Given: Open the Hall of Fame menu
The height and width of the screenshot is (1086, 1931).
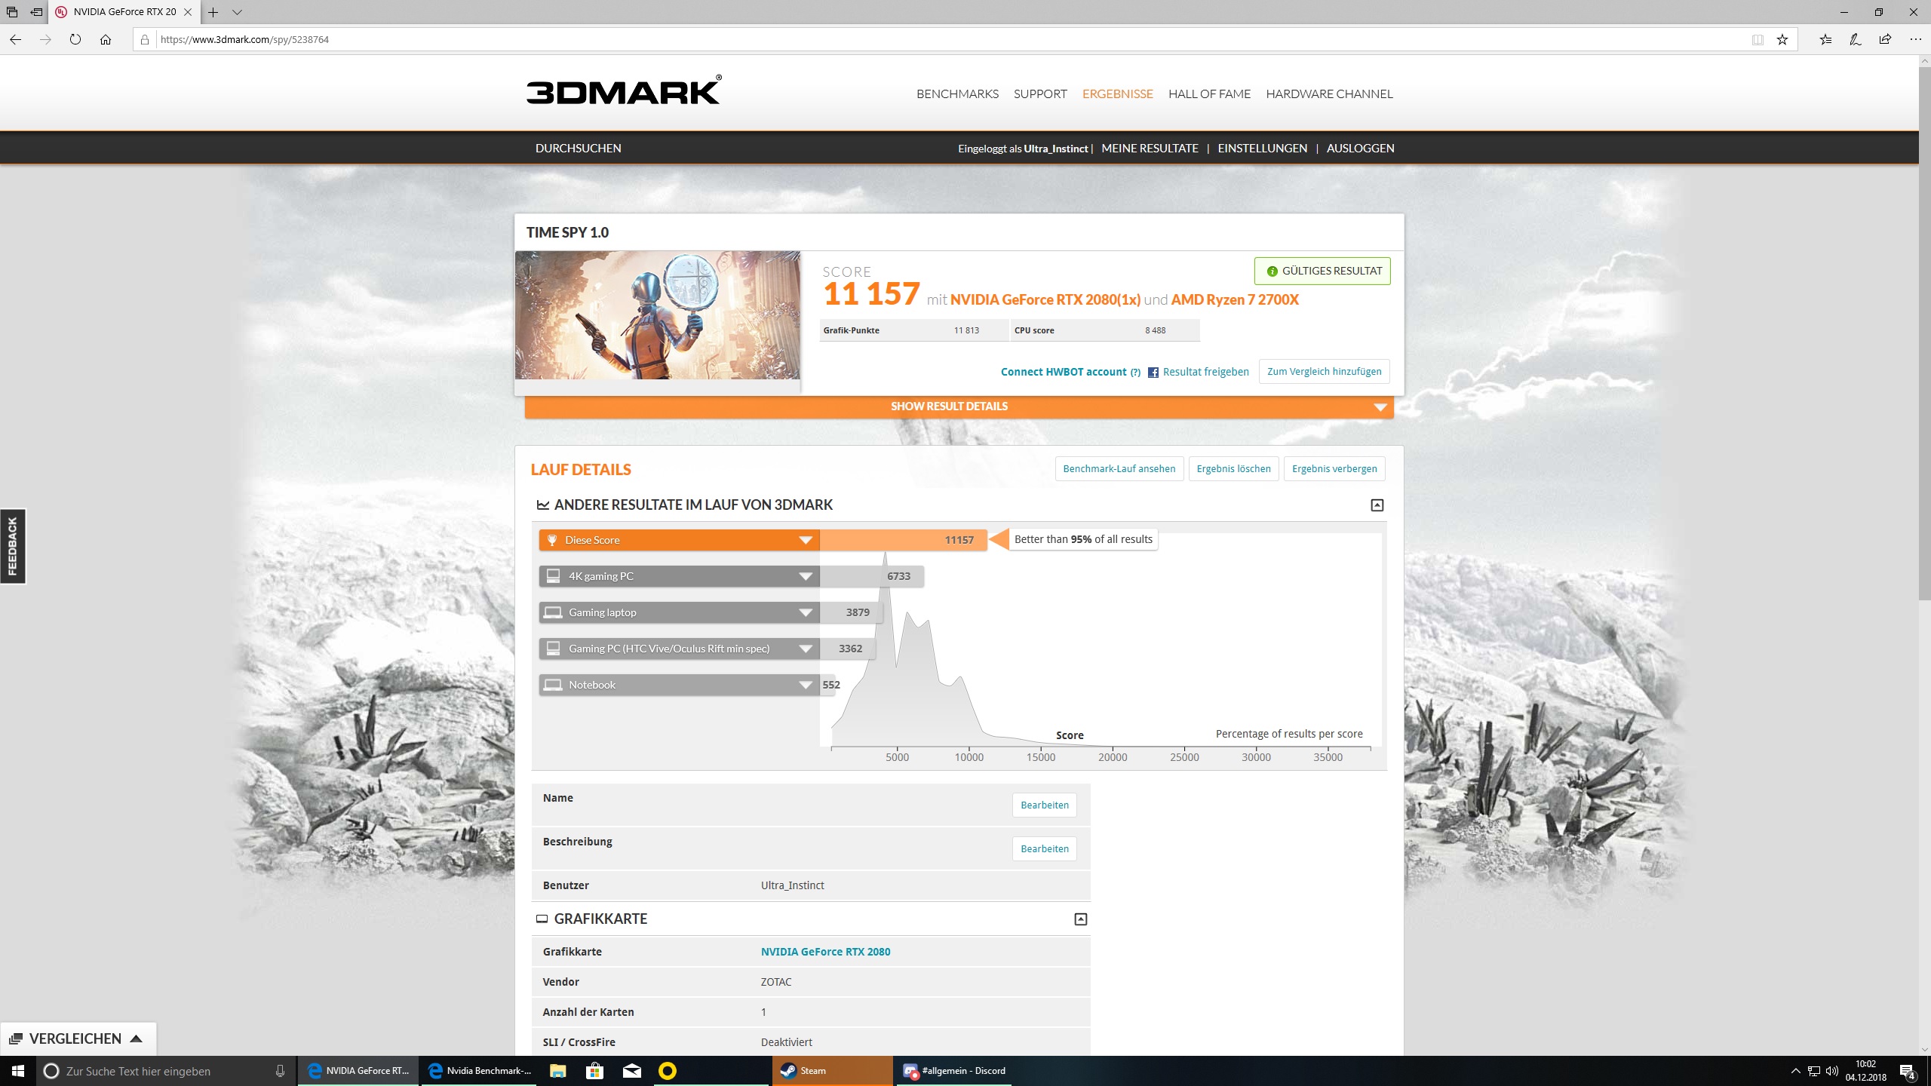Looking at the screenshot, I should coord(1209,94).
